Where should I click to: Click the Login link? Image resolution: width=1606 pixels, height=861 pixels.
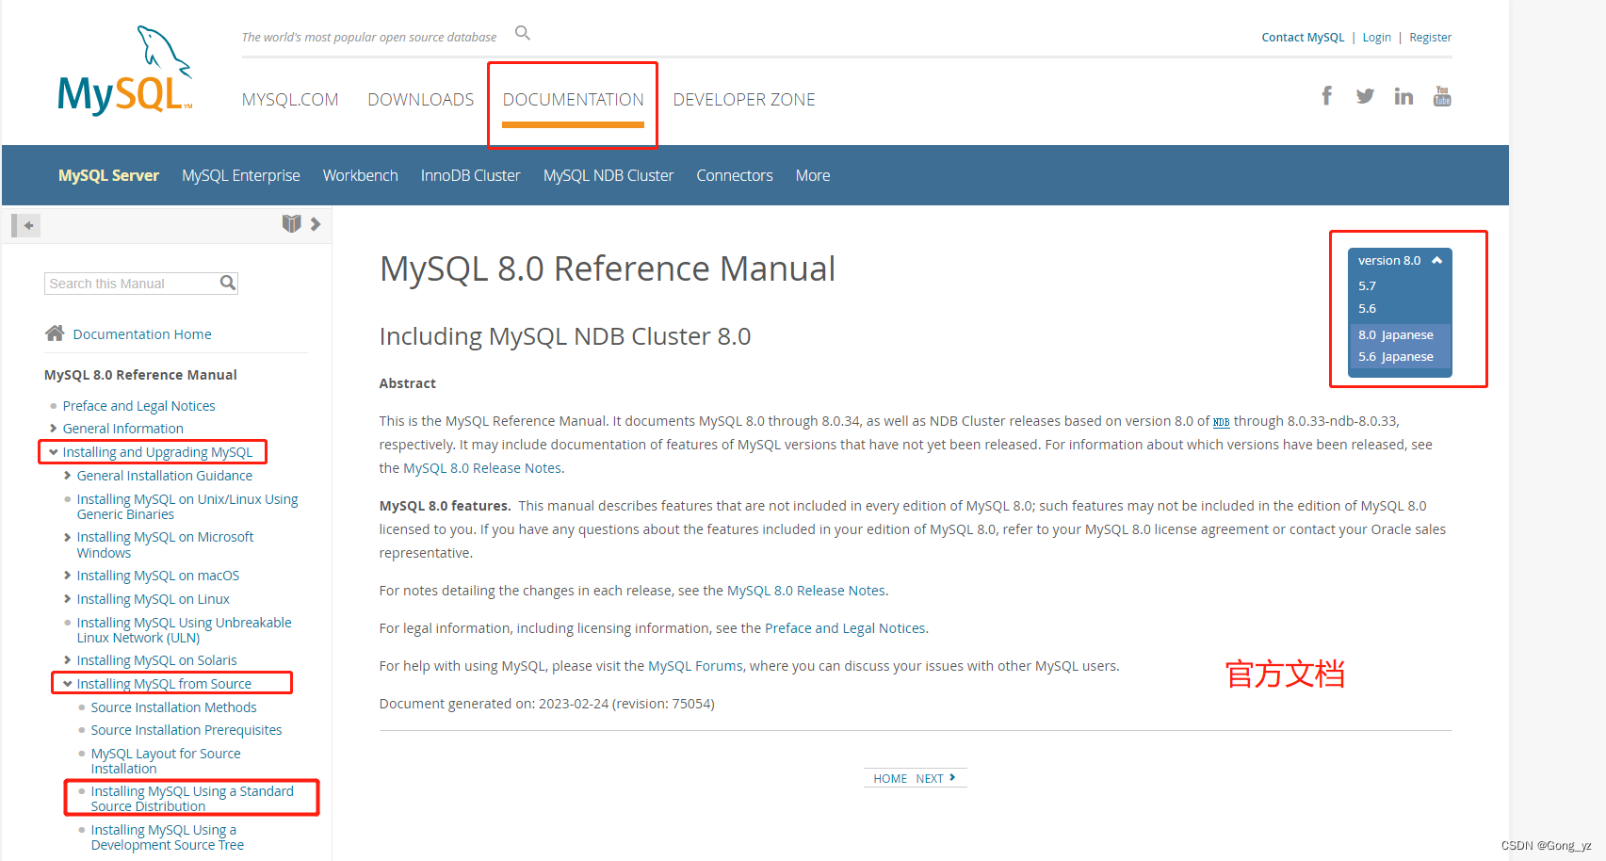point(1376,38)
